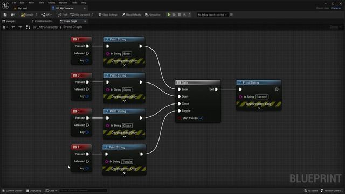This screenshot has height=194, width=345.
Task: Open the Cmd dropdown
Action: click(x=51, y=190)
